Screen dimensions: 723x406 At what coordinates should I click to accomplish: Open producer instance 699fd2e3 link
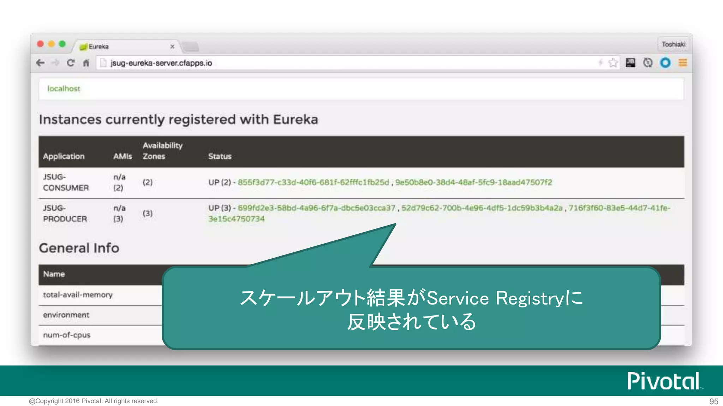click(x=316, y=208)
